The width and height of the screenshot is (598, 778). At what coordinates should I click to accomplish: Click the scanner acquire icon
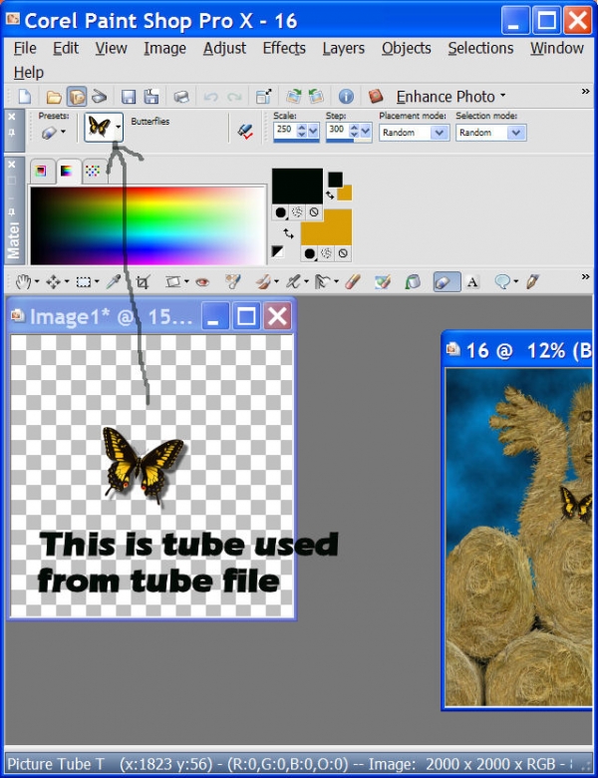click(x=100, y=97)
